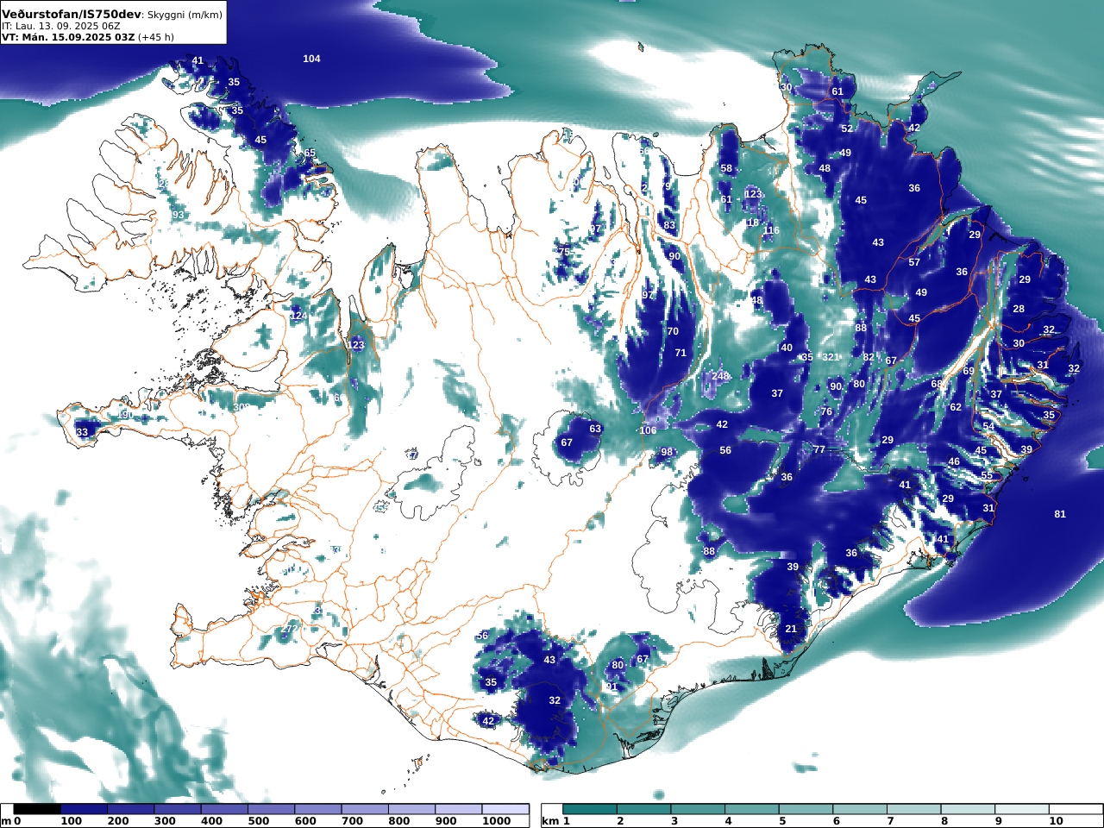Click the 1–2 km teal legend swatch
Viewport: 1104px width, 828px height.
590,809
